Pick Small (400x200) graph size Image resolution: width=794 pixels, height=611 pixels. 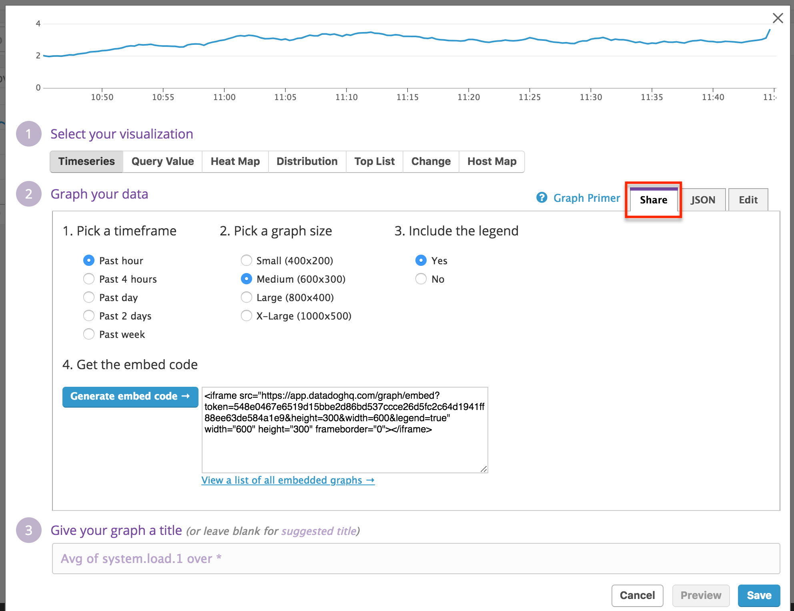tap(247, 261)
